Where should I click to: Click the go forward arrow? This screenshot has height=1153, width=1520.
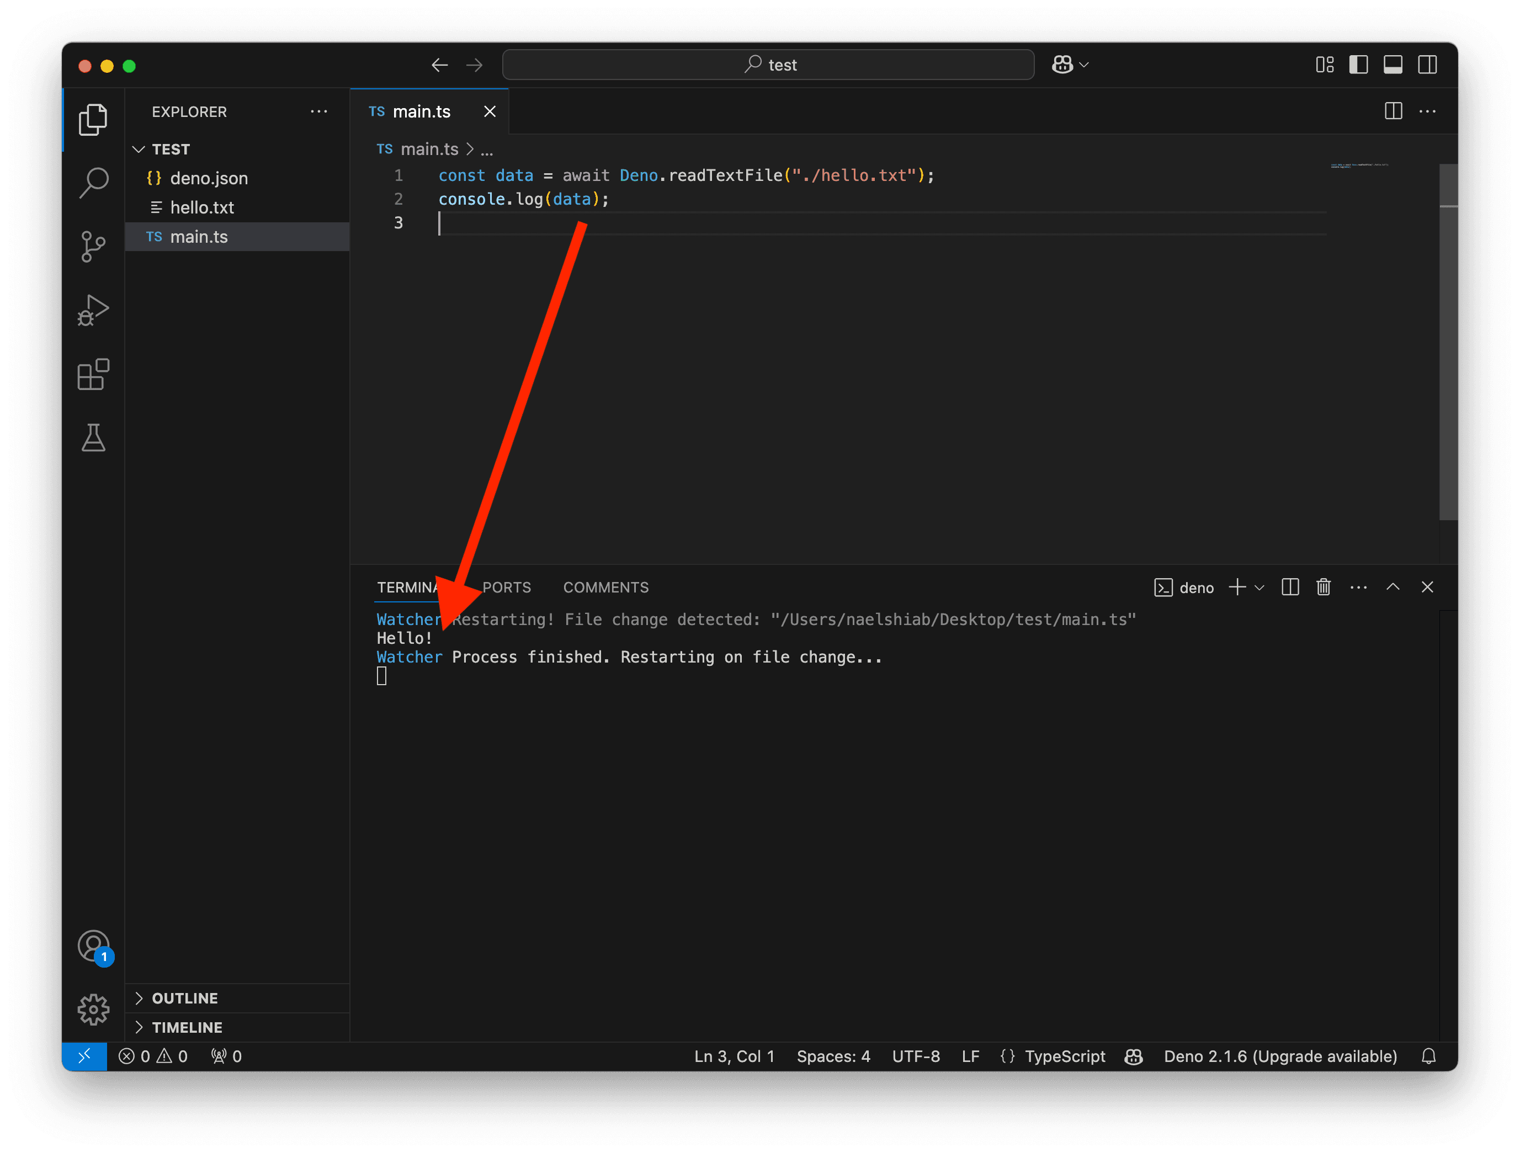tap(474, 65)
